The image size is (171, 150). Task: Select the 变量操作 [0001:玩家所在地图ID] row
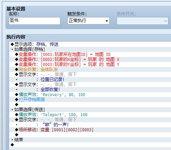click(90, 54)
